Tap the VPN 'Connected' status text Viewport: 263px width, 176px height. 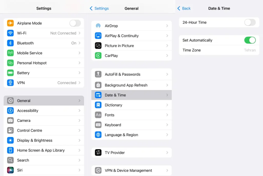[x=67, y=83]
